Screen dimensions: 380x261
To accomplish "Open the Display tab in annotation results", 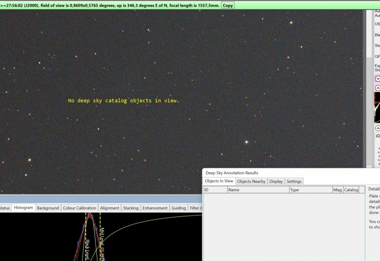I will pyautogui.click(x=276, y=181).
